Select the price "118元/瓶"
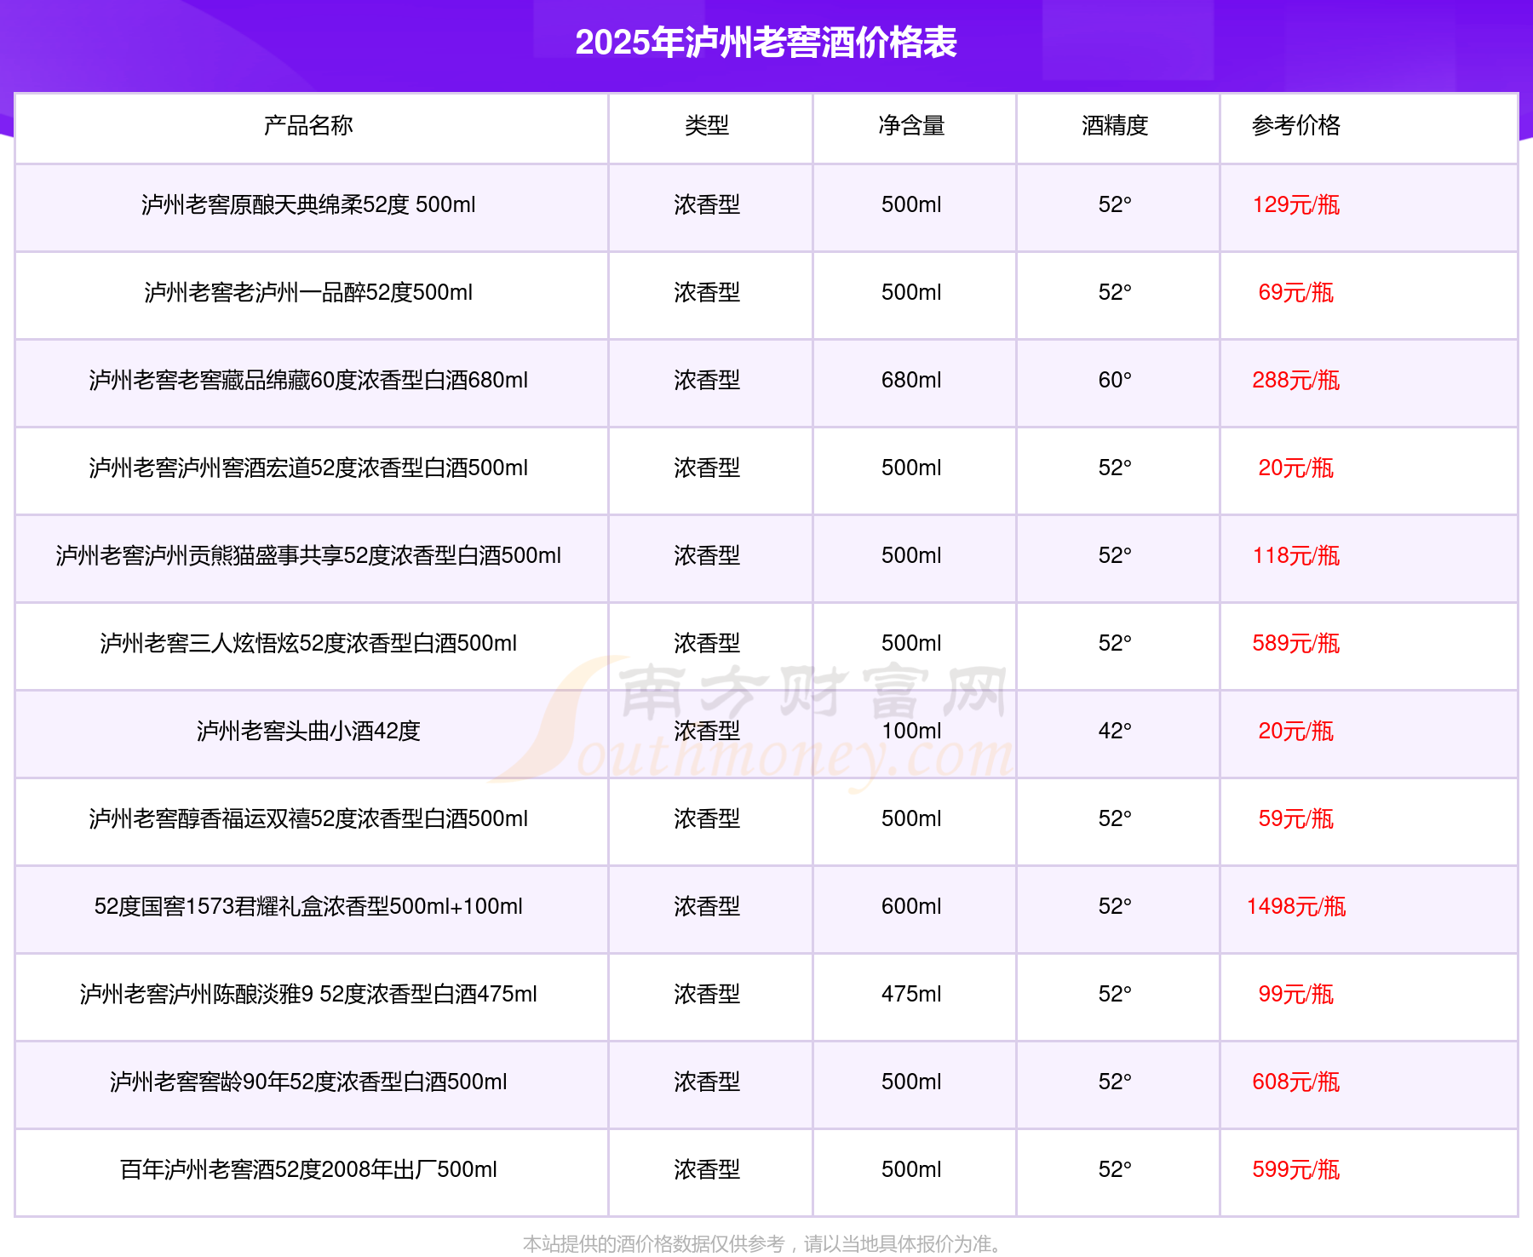1533x1257 pixels. coord(1295,555)
